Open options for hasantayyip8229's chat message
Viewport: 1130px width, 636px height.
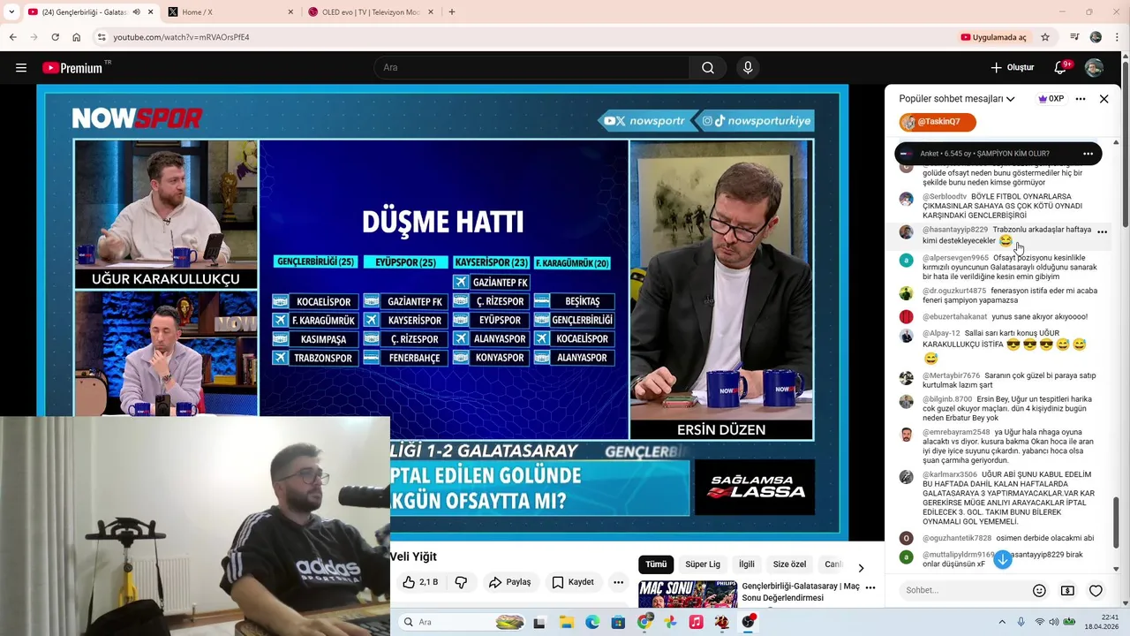coord(1102,232)
